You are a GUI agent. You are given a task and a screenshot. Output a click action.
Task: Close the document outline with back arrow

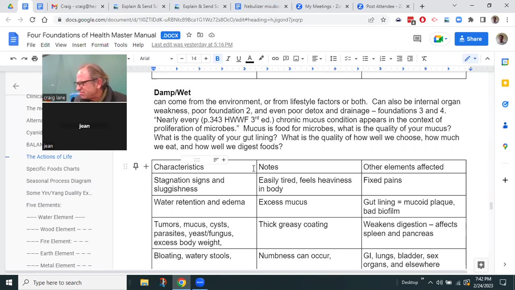16,86
